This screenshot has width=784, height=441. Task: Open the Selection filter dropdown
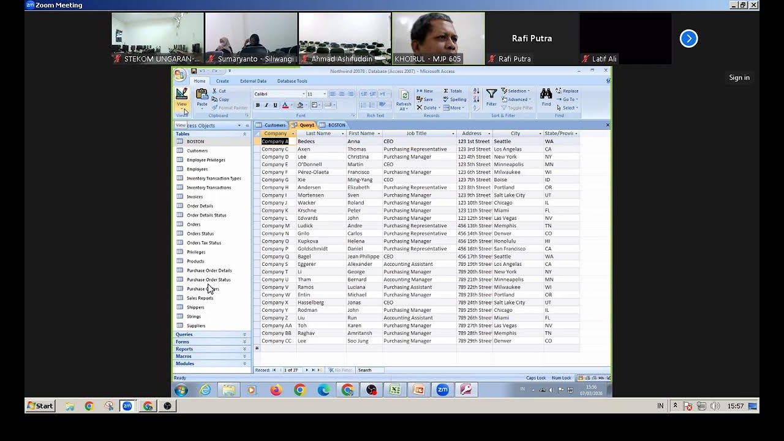point(516,91)
